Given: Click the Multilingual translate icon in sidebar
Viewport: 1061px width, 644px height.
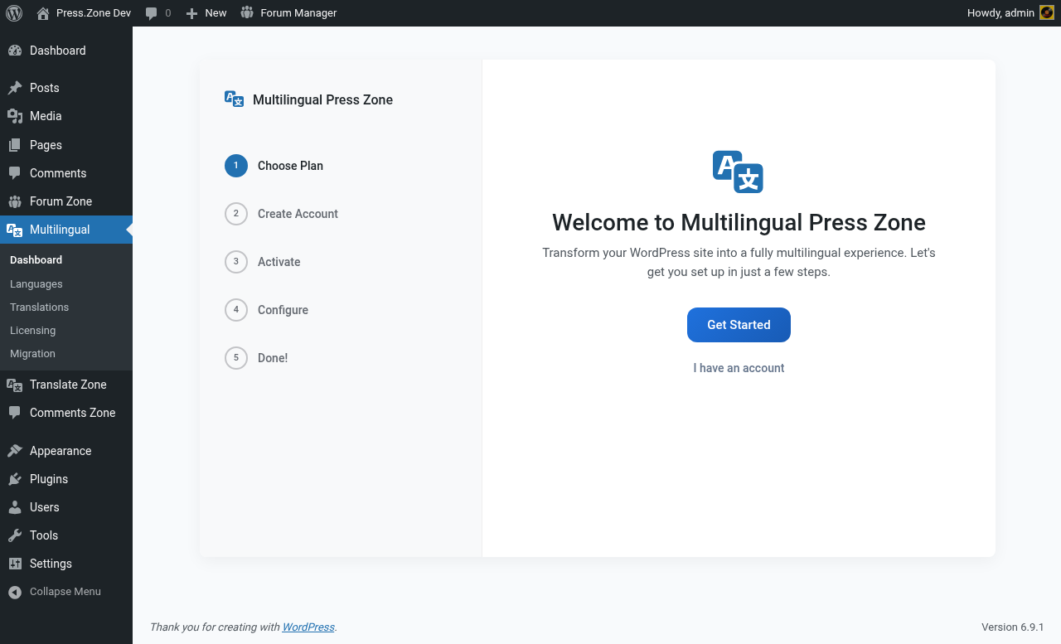Looking at the screenshot, I should pyautogui.click(x=15, y=230).
